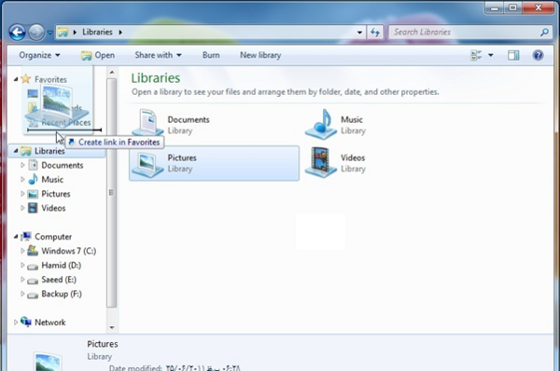Change your view with the view icon
The width and height of the screenshot is (560, 371).
476,55
